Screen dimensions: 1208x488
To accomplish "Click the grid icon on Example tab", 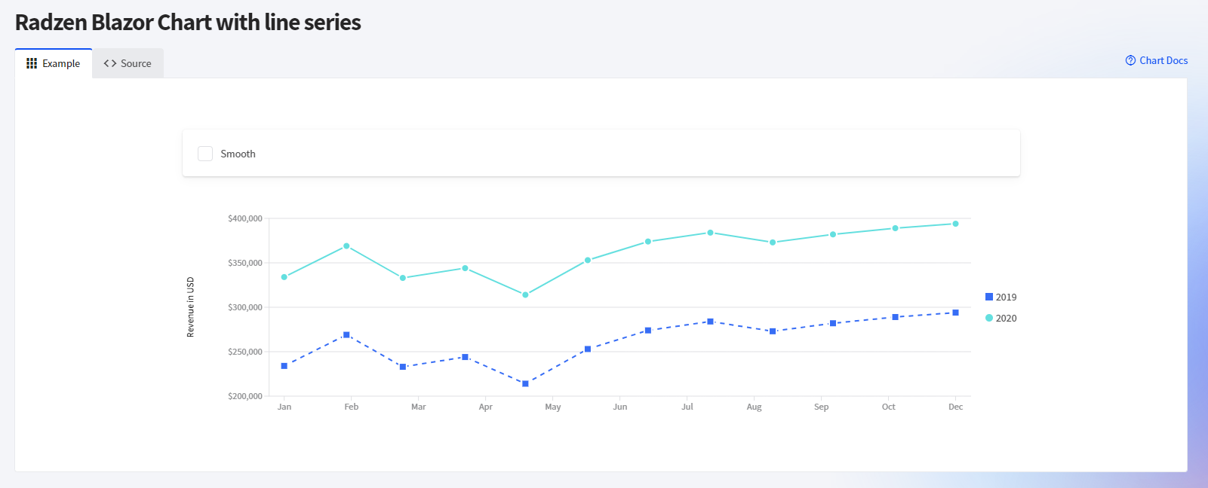I will pos(32,64).
